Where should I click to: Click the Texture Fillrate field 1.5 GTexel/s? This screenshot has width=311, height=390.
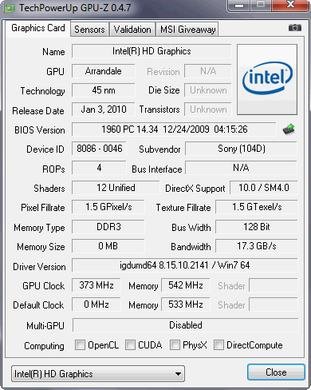tap(257, 207)
